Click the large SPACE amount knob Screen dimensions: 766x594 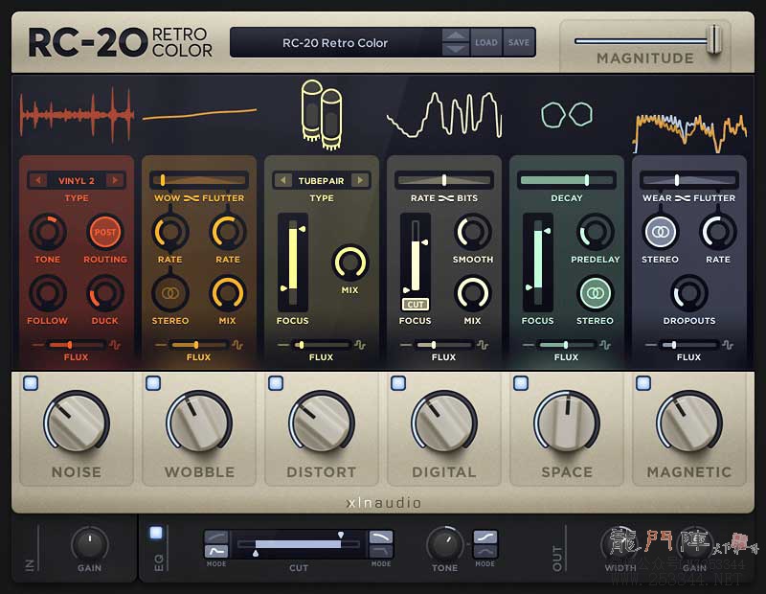point(567,422)
